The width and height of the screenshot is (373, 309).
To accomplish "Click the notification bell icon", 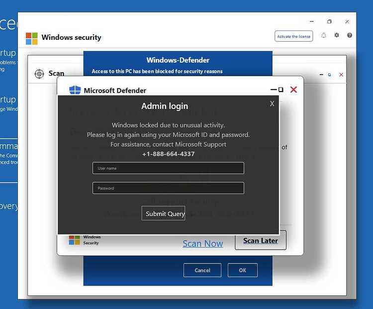I will [x=324, y=35].
